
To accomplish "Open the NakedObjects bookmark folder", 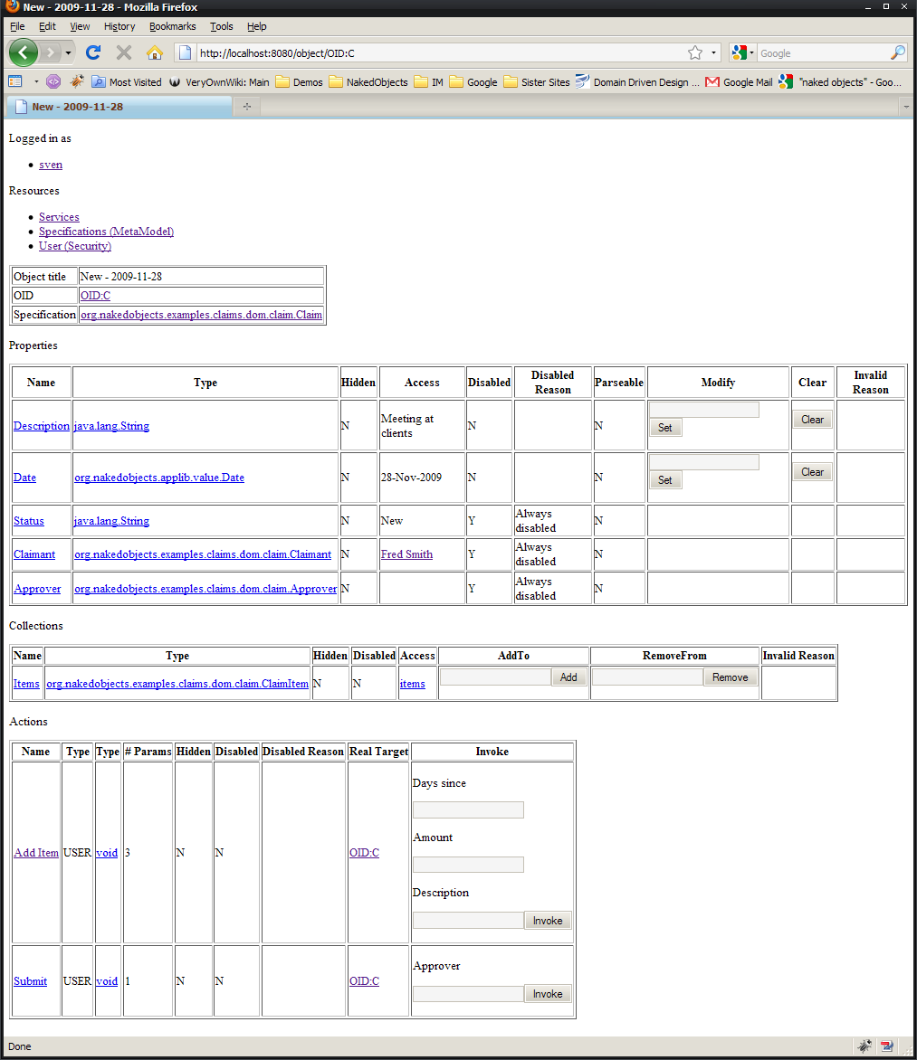I will pos(368,82).
